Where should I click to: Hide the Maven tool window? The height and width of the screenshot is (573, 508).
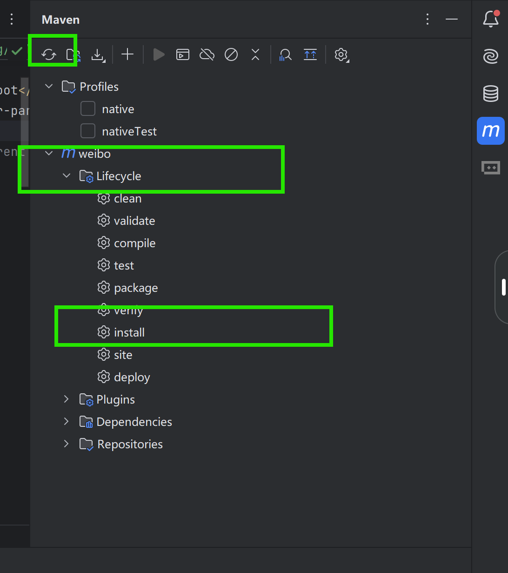point(452,19)
